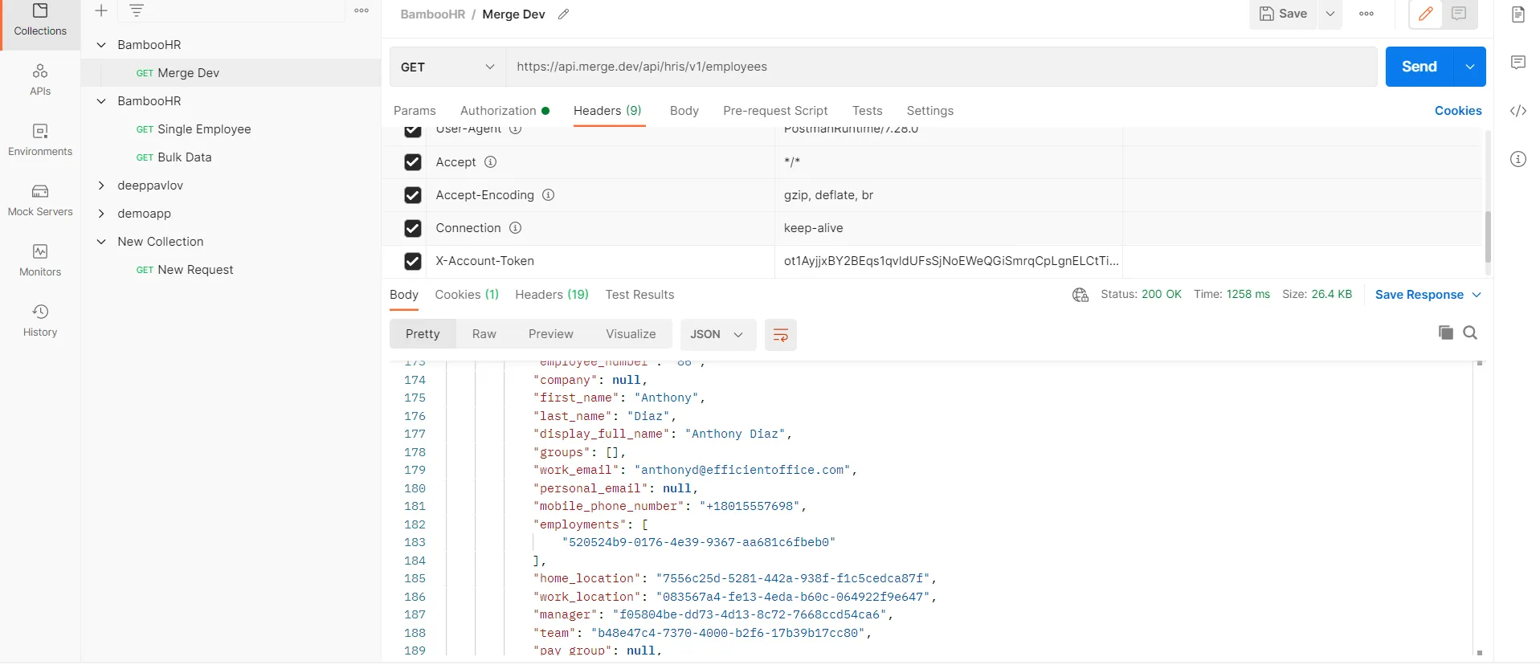The height and width of the screenshot is (669, 1540).
Task: Open the History sidebar section
Action: click(40, 320)
